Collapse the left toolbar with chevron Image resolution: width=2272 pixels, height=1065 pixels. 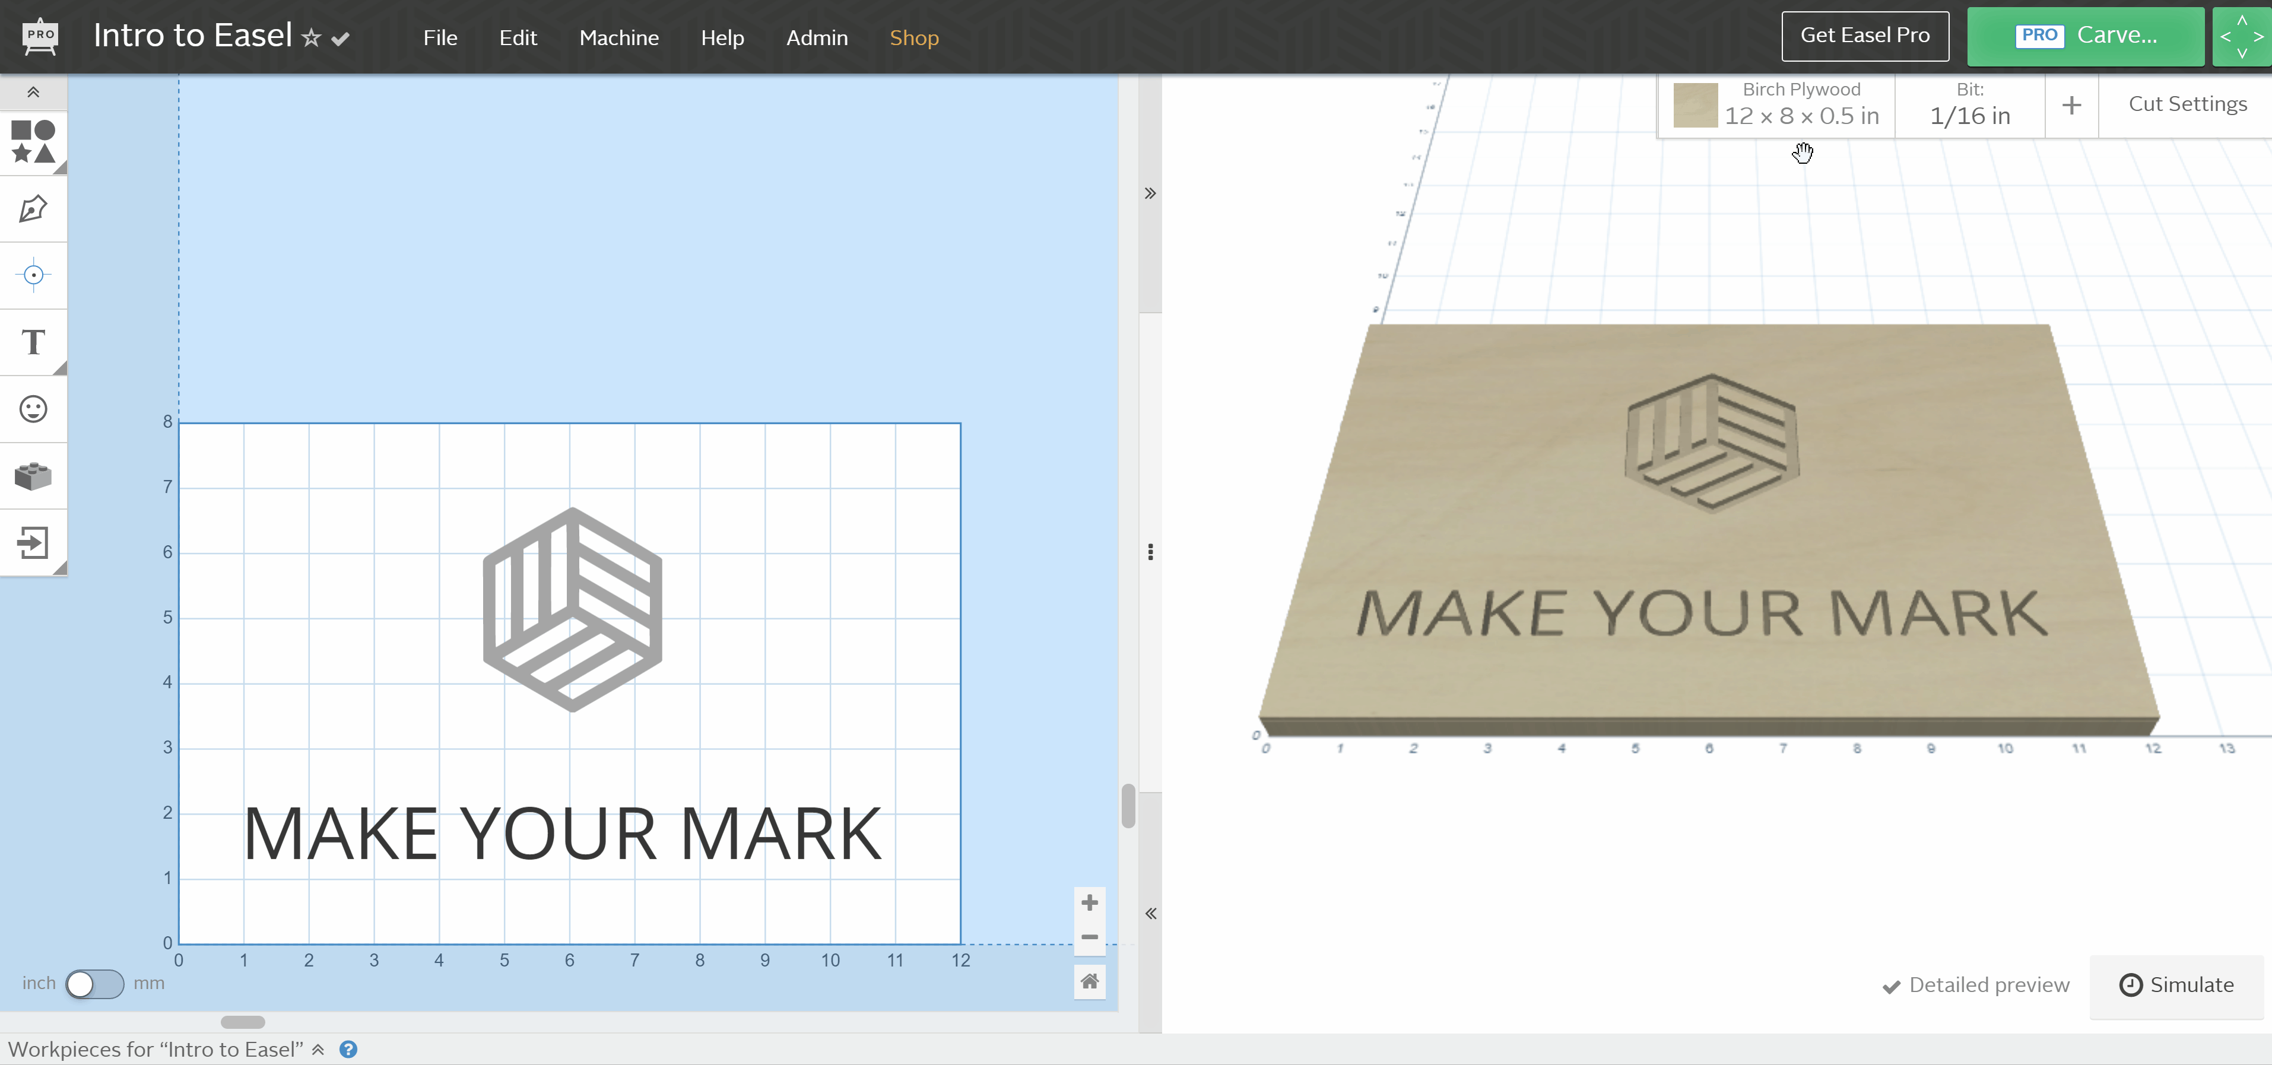point(33,92)
